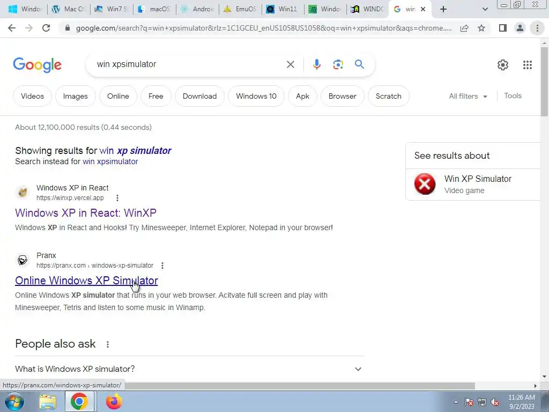Click the Chrome taskbar icon
This screenshot has height=412, width=549.
pyautogui.click(x=79, y=402)
